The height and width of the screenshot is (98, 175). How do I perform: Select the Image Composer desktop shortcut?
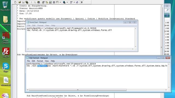click(x=6, y=38)
